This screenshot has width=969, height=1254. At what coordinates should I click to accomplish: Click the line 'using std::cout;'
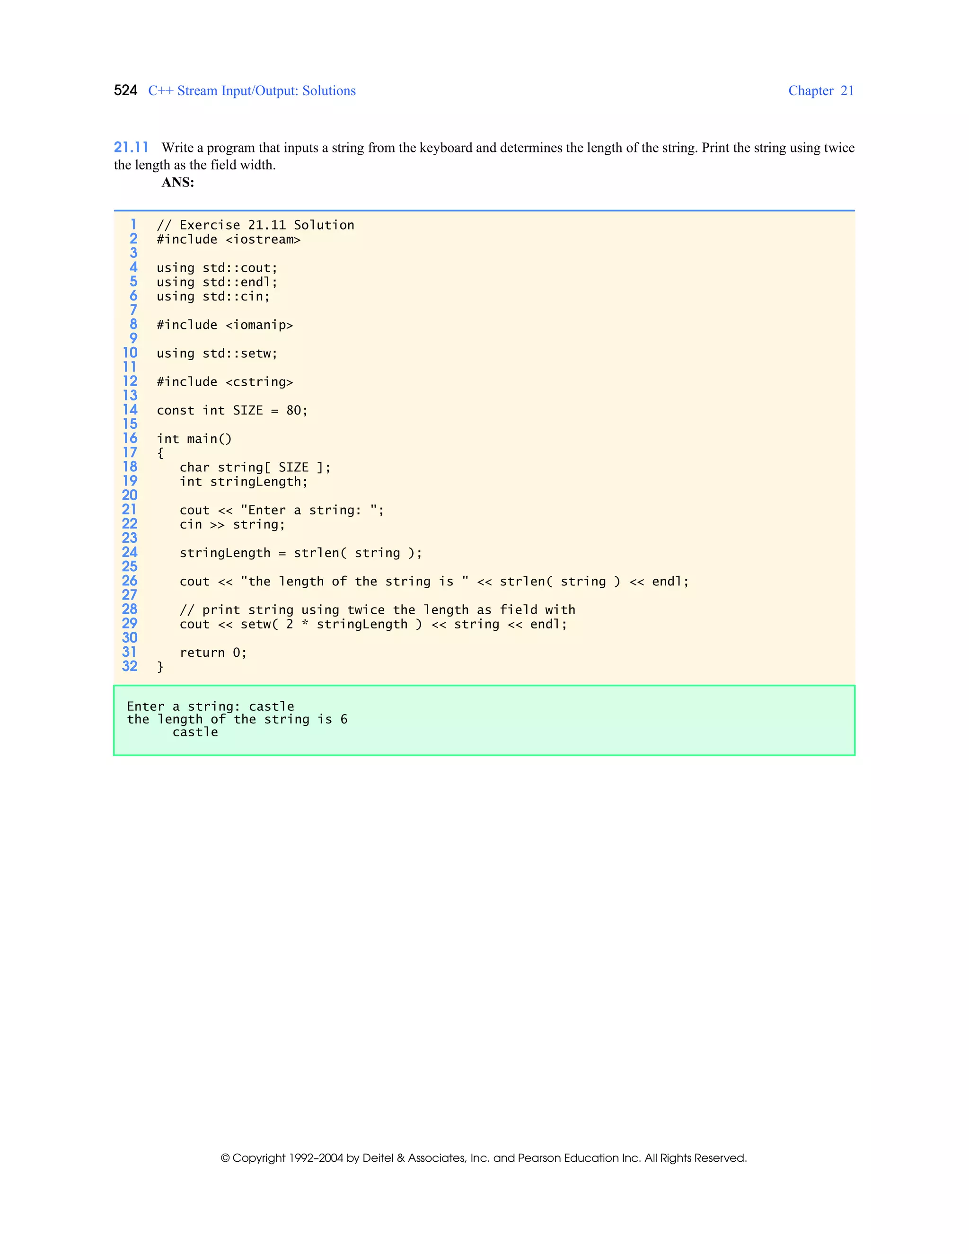point(217,268)
